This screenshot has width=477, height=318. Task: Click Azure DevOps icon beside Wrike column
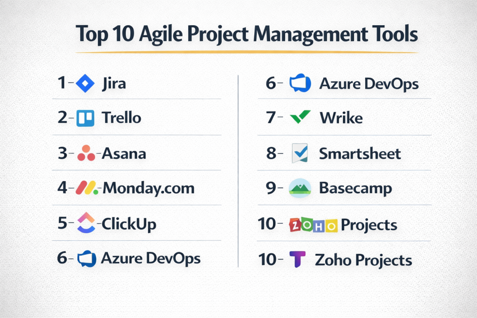coord(300,84)
